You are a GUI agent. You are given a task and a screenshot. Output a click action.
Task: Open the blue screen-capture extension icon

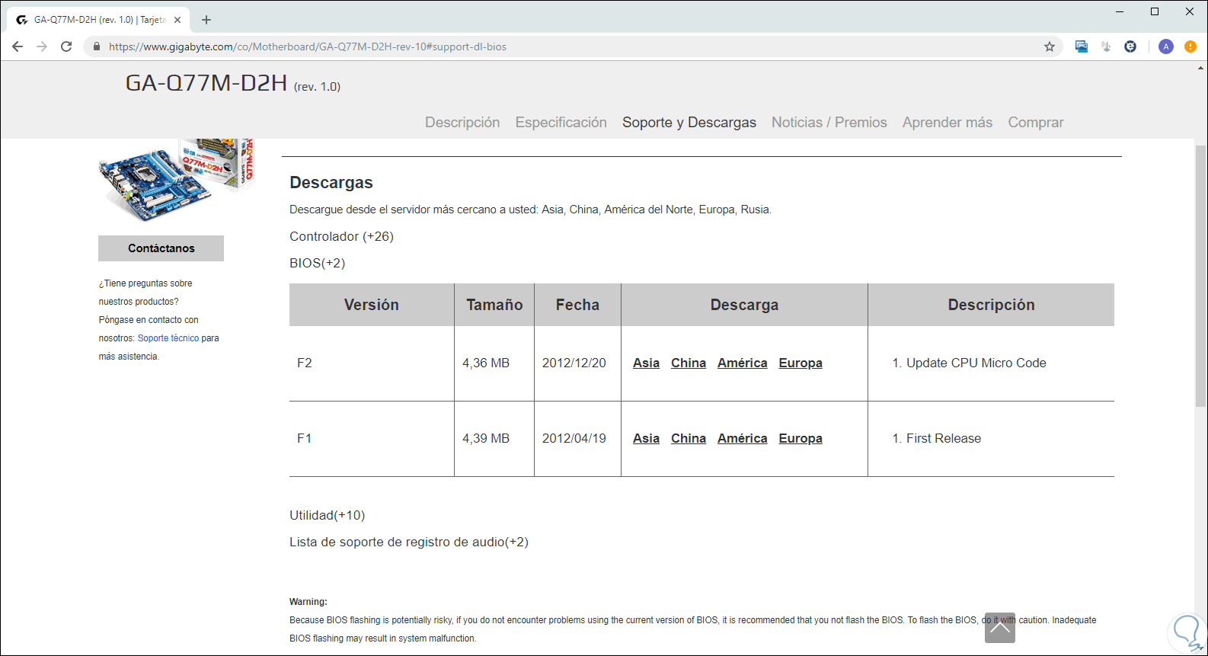pos(1082,46)
